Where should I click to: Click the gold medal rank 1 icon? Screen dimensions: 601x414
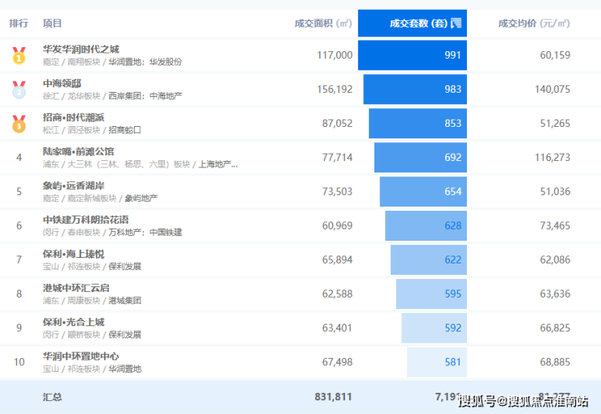[19, 55]
